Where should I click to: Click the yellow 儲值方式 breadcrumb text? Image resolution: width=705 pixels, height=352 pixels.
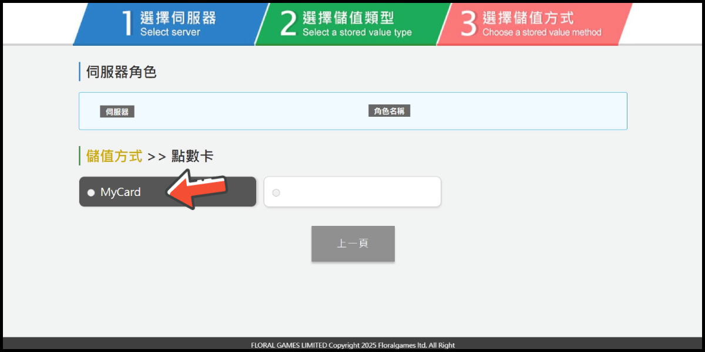(x=114, y=156)
